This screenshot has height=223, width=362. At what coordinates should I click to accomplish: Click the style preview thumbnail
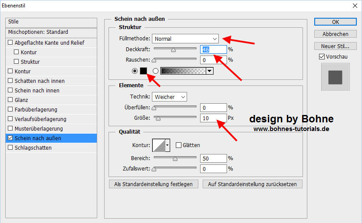pos(335,77)
